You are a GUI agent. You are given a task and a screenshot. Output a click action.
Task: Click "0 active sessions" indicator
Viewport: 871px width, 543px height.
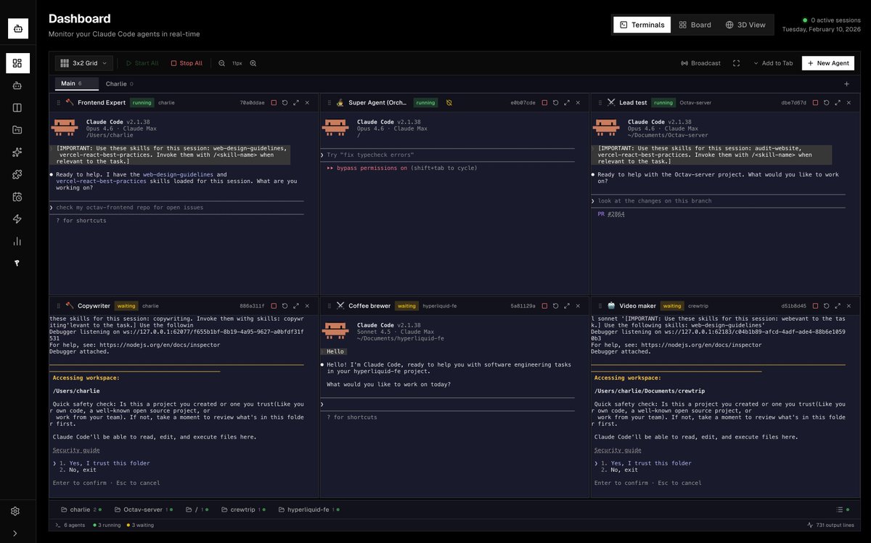(832, 20)
